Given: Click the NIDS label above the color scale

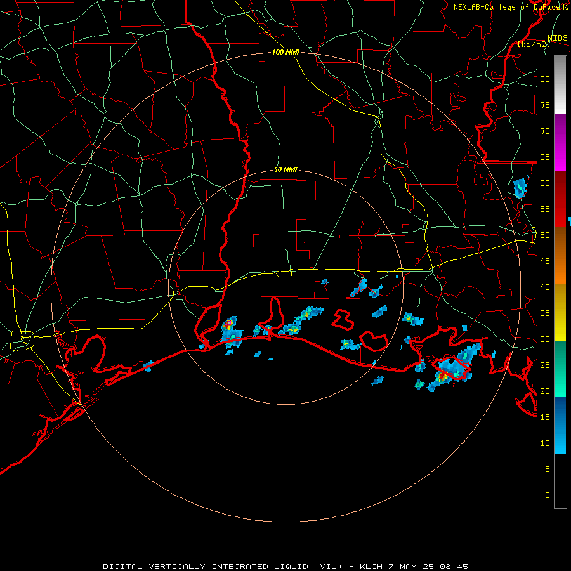Looking at the screenshot, I should pyautogui.click(x=557, y=38).
